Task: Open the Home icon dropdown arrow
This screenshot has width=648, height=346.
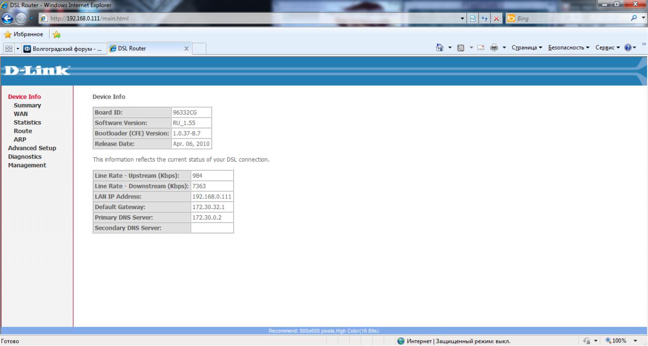Action: coord(450,47)
